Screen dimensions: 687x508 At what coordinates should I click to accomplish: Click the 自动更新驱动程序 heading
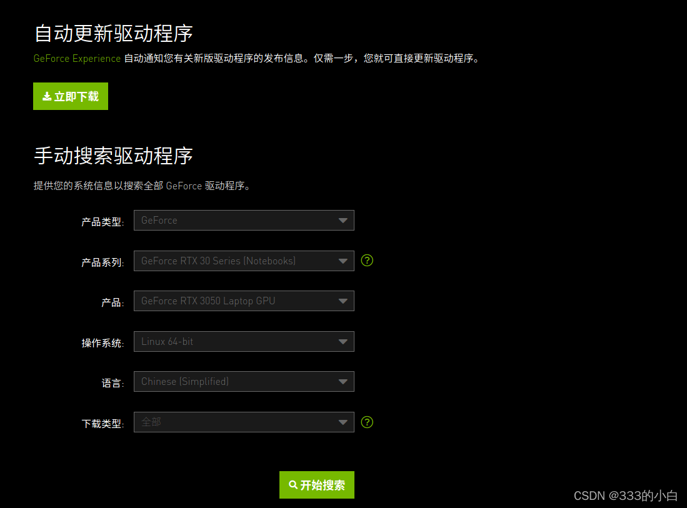click(x=114, y=34)
